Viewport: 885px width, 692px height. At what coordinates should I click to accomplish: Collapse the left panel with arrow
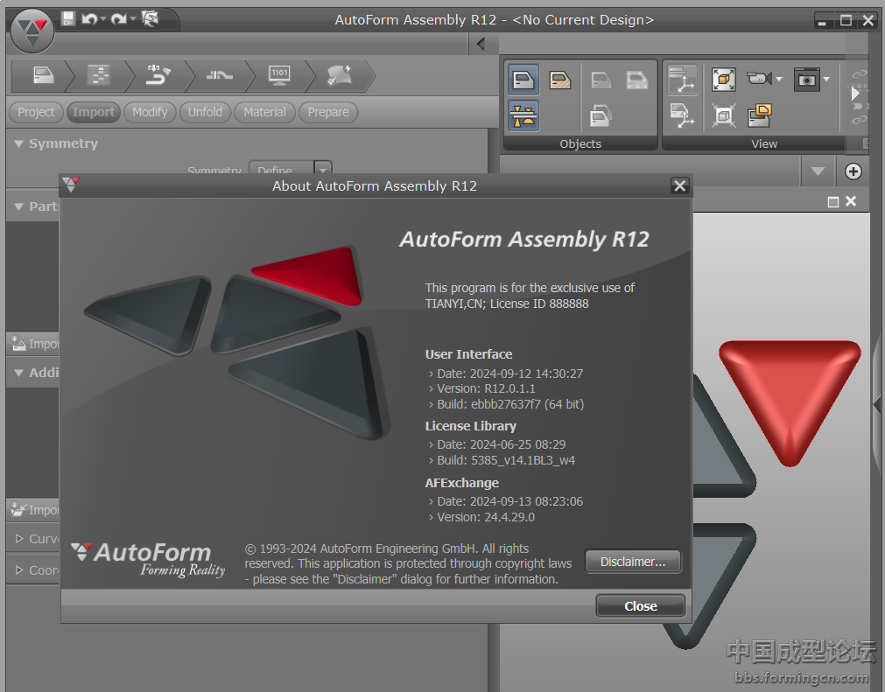coord(481,44)
